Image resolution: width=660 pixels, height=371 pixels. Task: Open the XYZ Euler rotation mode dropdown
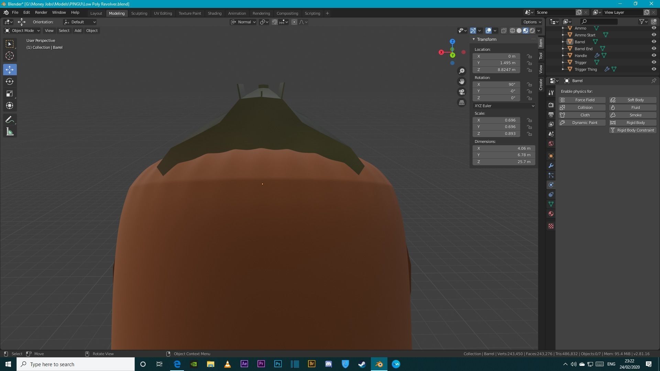coord(504,106)
